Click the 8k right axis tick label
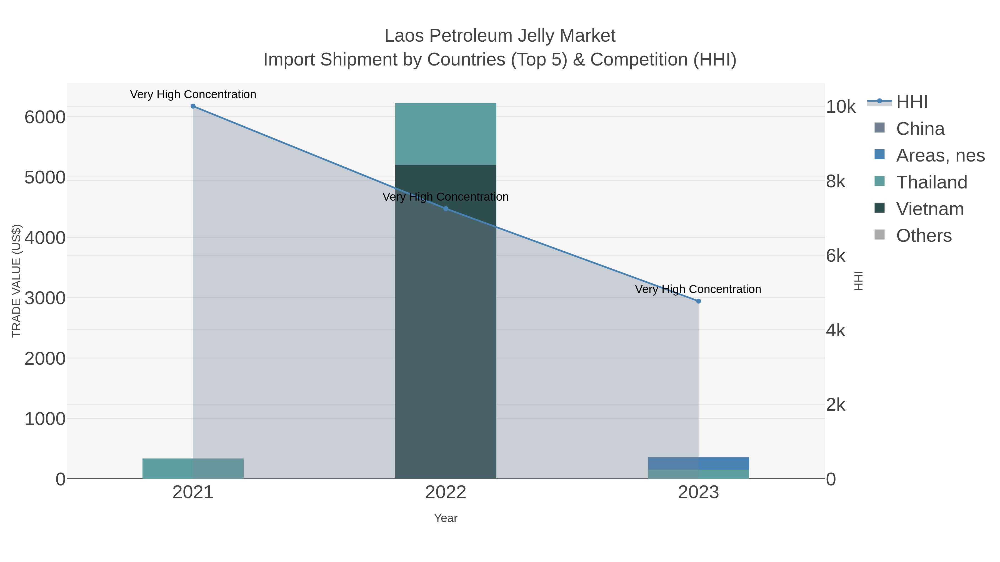This screenshot has width=1000, height=562. 836,182
